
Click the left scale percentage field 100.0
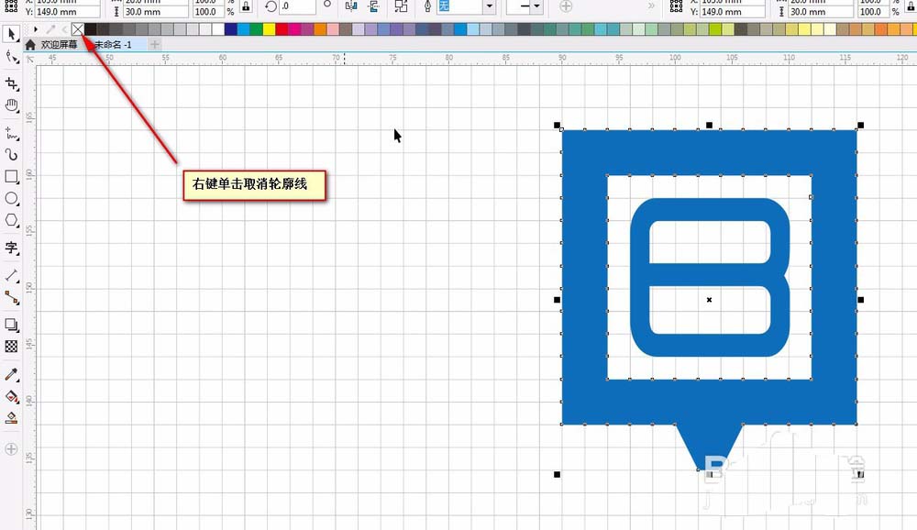click(x=208, y=12)
